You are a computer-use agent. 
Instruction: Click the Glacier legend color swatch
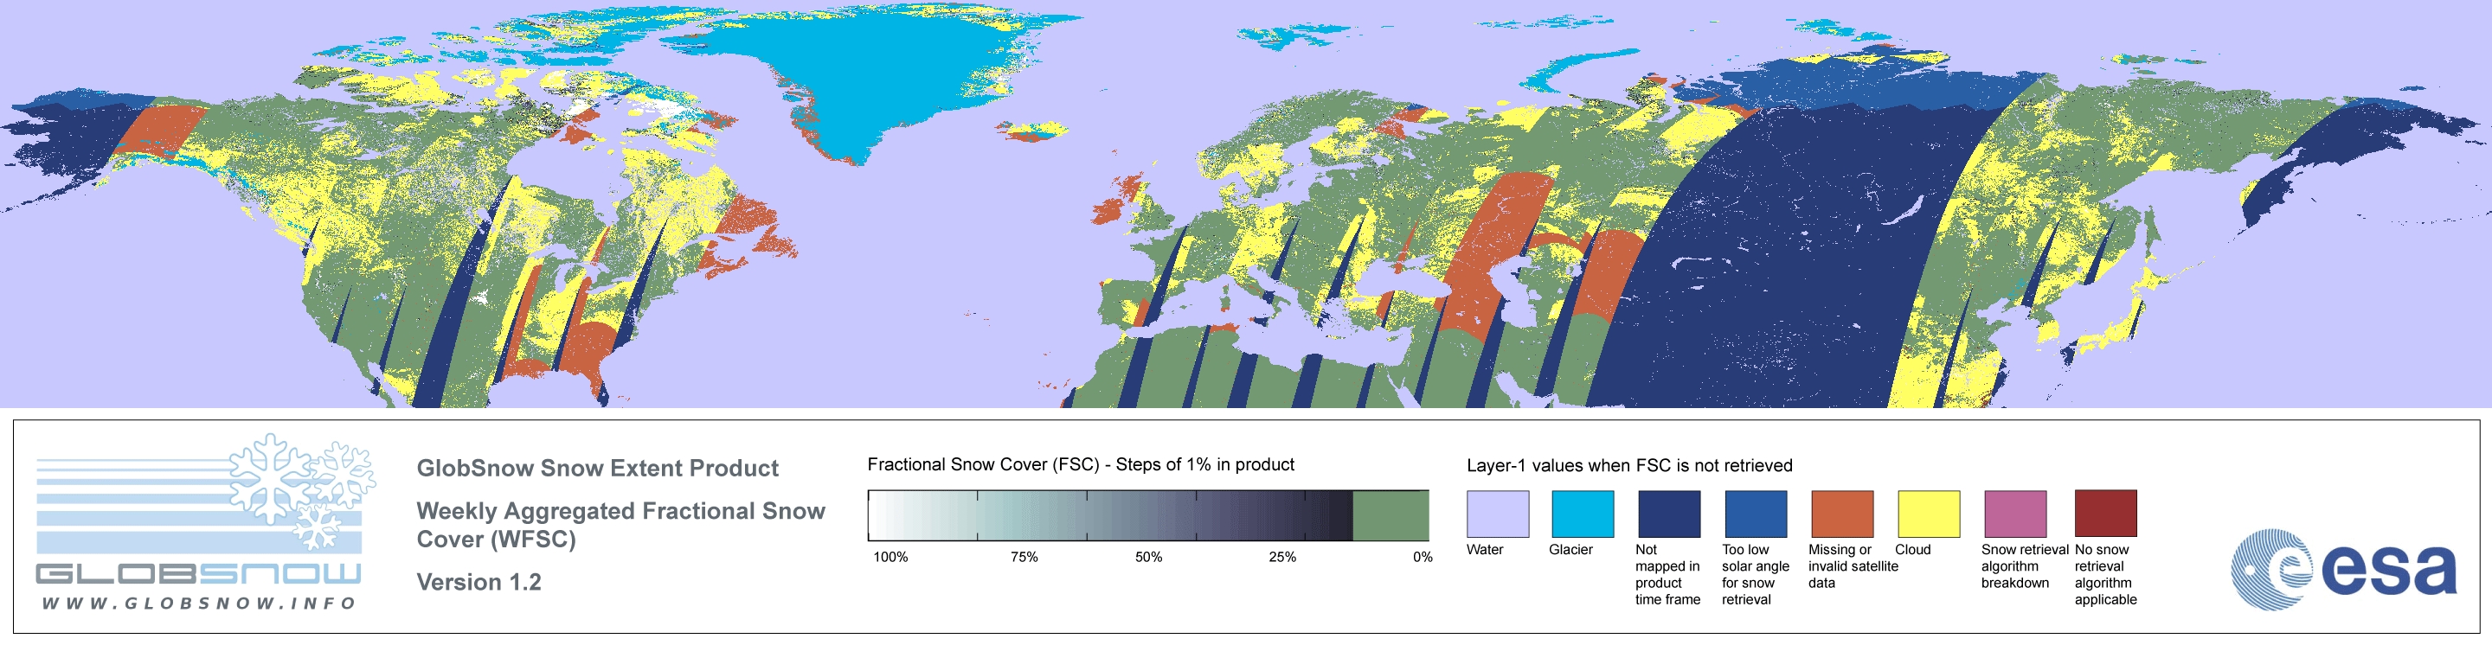[x=1583, y=514]
